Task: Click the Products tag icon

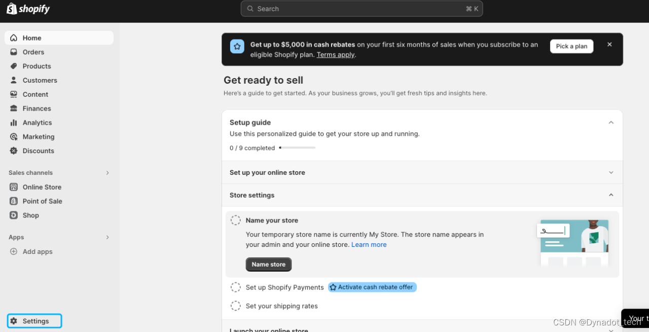Action: (14, 66)
